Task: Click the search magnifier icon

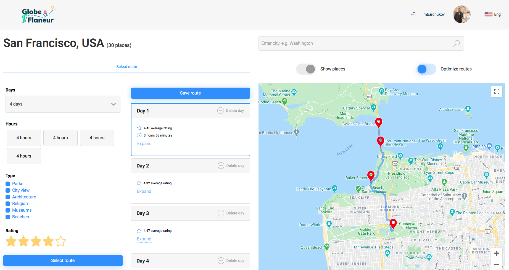Action: [457, 43]
